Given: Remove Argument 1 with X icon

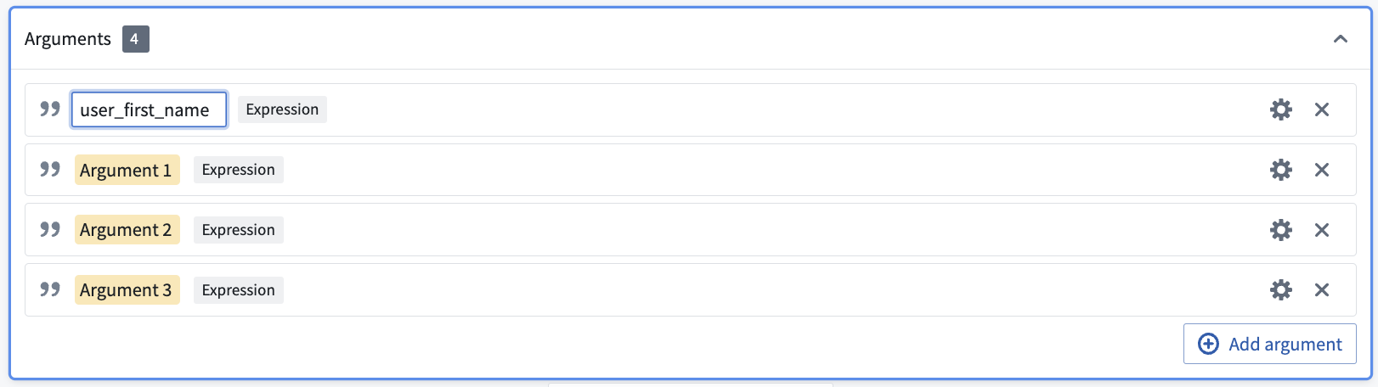Looking at the screenshot, I should (1322, 170).
